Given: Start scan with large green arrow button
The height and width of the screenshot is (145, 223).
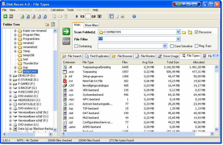Looking at the screenshot, I should (x=66, y=31).
